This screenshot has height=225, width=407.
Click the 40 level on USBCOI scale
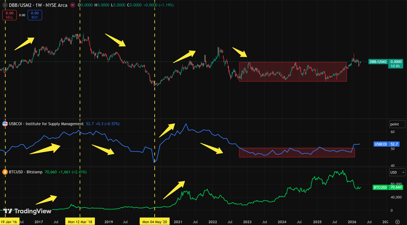point(393,165)
